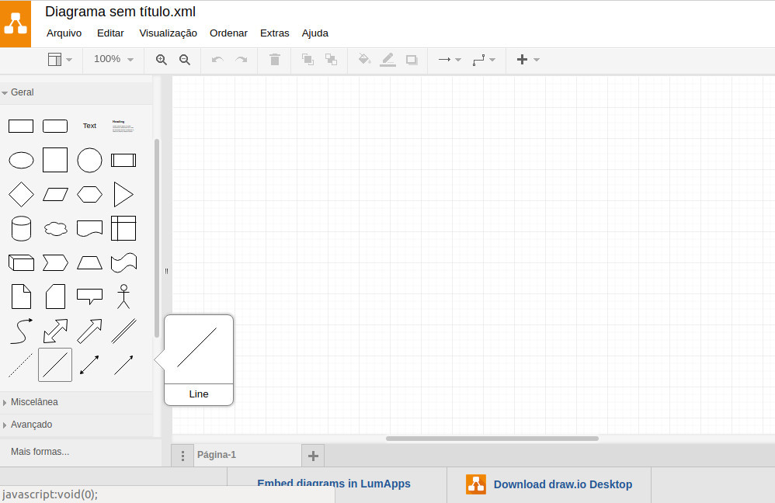Select the rounded rectangle shape
The height and width of the screenshot is (503, 775).
pos(55,126)
